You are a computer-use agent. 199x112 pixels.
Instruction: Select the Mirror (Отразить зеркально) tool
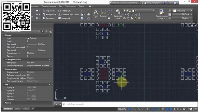click(68, 15)
